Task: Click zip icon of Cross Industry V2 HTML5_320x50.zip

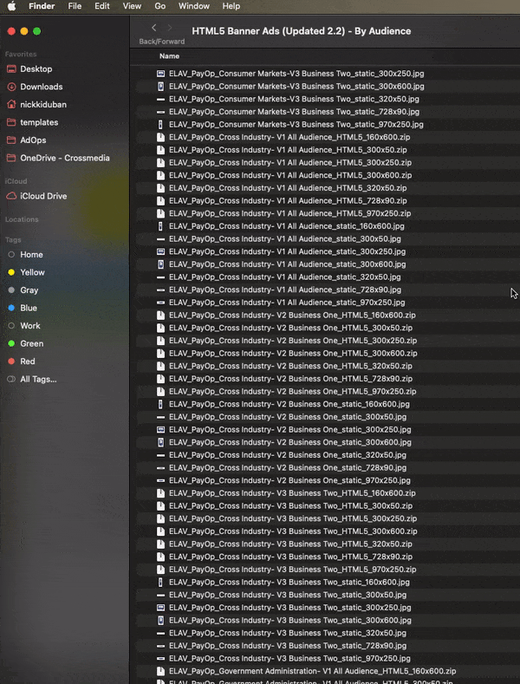Action: 160,366
